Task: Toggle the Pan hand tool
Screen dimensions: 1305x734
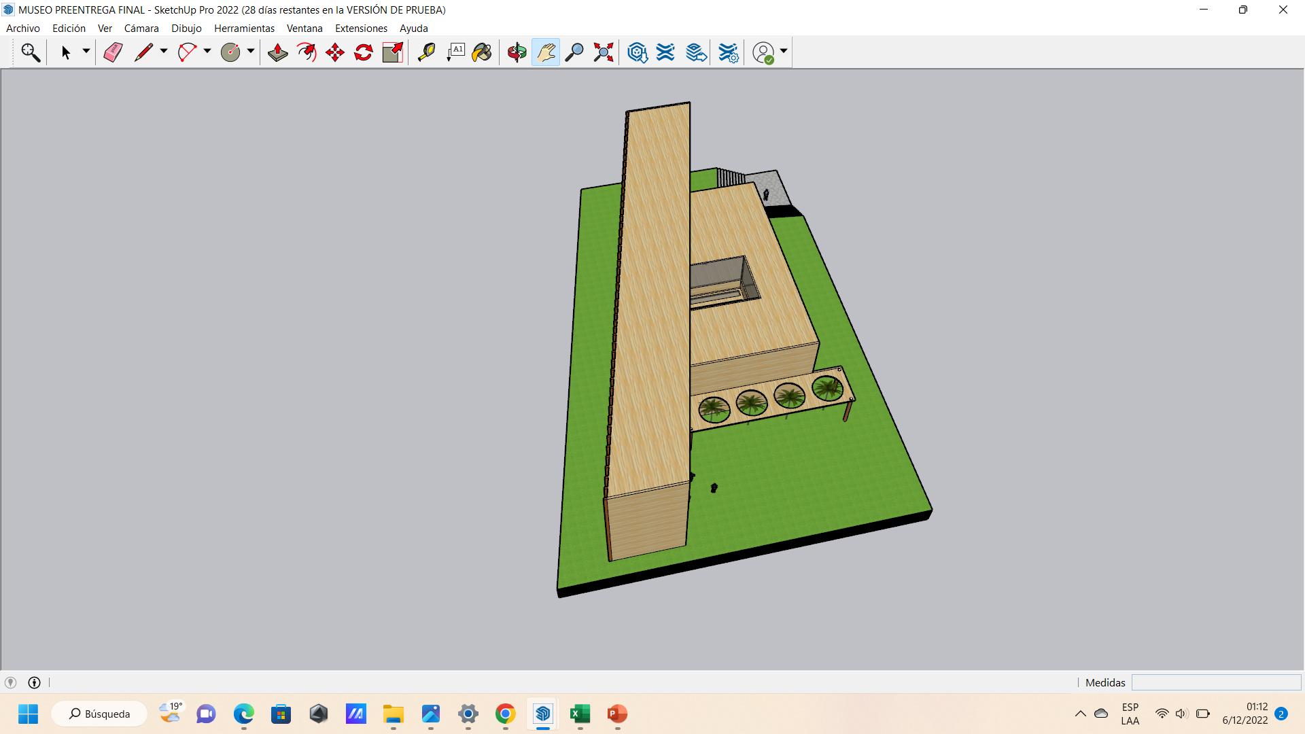Action: tap(546, 52)
